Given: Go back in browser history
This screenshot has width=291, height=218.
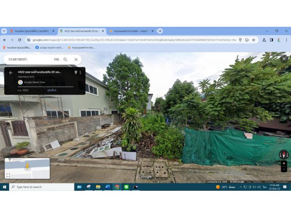Looking at the screenshot, I should 5,40.
